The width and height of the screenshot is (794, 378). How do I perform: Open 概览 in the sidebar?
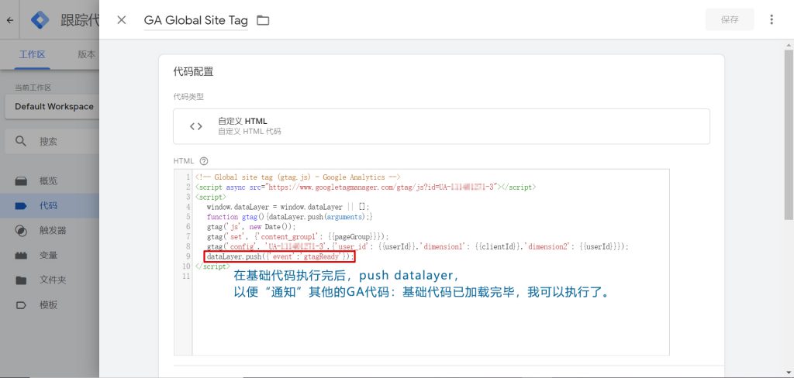[50, 180]
